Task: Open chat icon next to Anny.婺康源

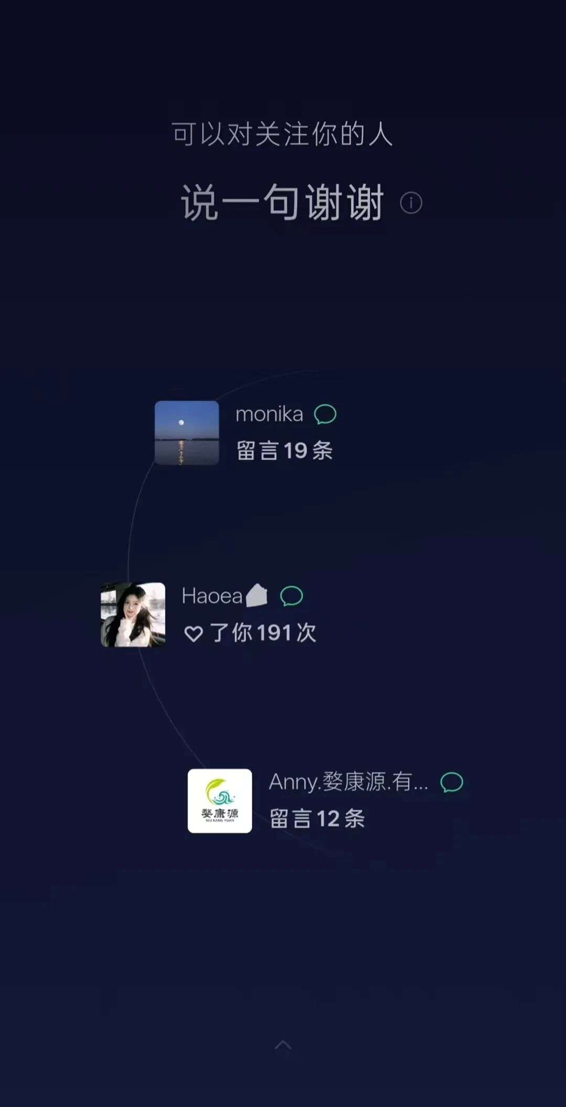Action: (452, 782)
